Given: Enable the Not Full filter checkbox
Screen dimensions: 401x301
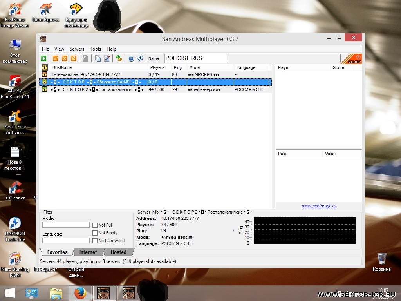Looking at the screenshot, I should [95, 225].
